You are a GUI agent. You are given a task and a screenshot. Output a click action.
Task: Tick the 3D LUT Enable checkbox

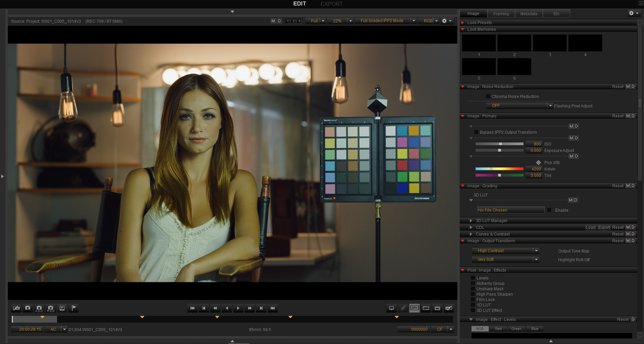549,210
